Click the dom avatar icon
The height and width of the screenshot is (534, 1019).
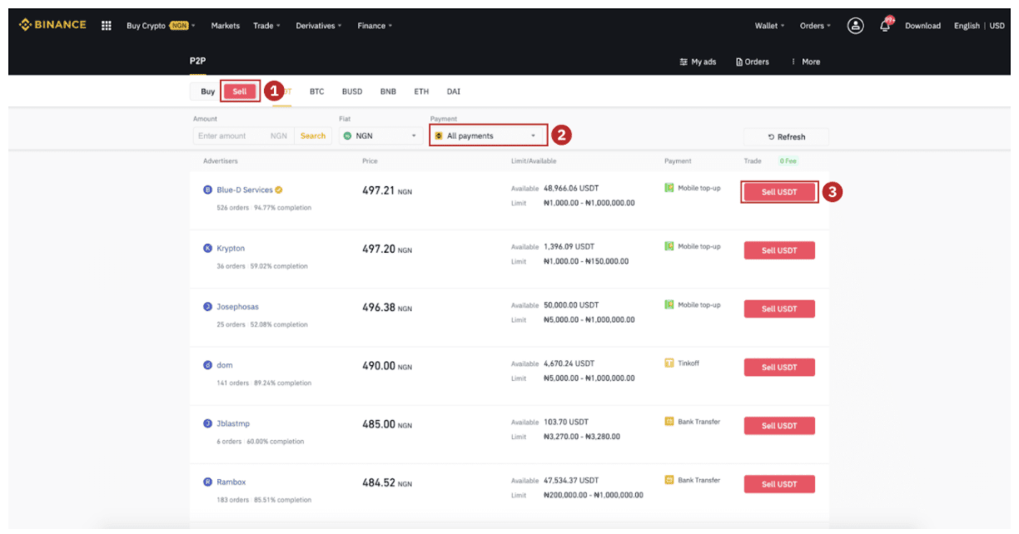[x=208, y=365]
